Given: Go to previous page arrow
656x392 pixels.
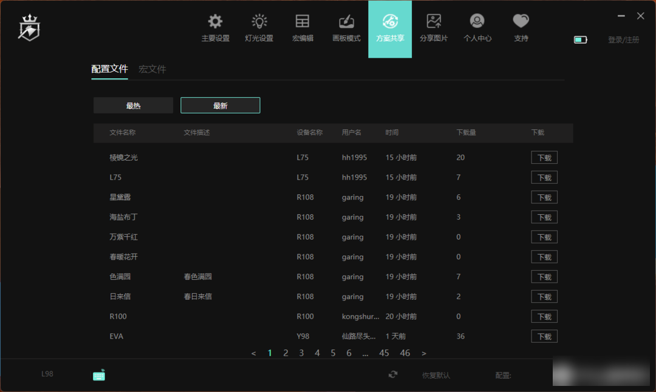Looking at the screenshot, I should (253, 354).
